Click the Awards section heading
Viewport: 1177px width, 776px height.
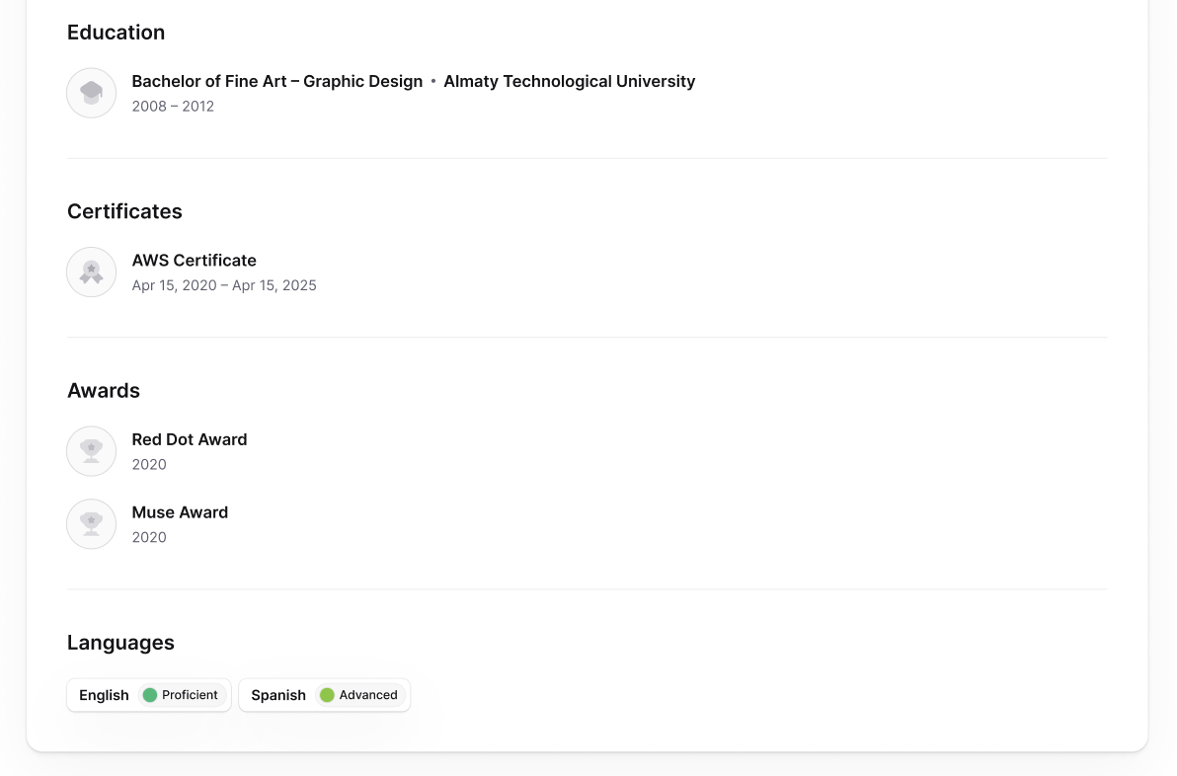click(x=104, y=390)
